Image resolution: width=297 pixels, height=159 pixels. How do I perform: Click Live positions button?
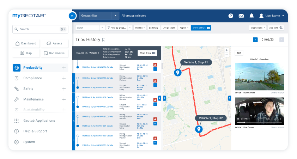(x=169, y=28)
